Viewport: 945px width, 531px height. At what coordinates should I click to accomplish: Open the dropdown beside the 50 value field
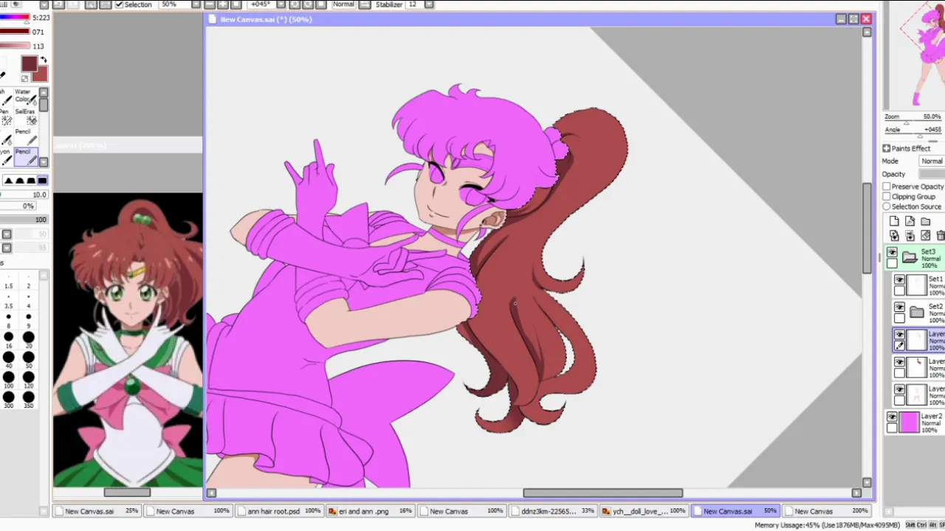point(7,235)
